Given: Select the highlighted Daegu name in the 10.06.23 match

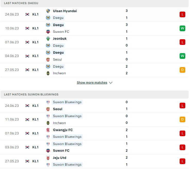Looking at the screenshot, I should point(58,25).
